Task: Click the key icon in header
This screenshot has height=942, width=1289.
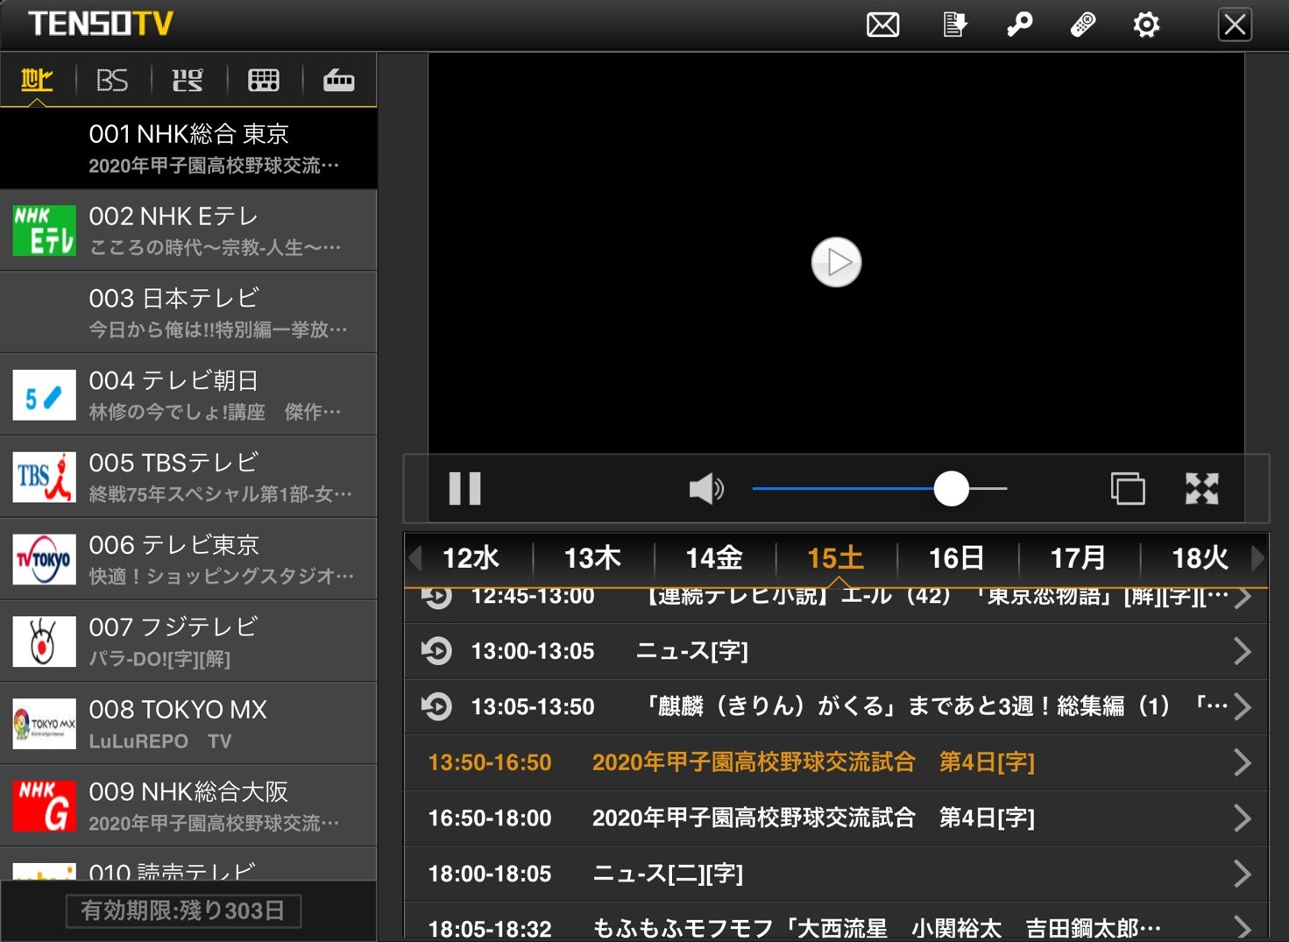Action: click(1019, 25)
